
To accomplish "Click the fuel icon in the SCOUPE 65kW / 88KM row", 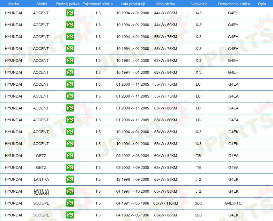I will pyautogui.click(x=70, y=215).
